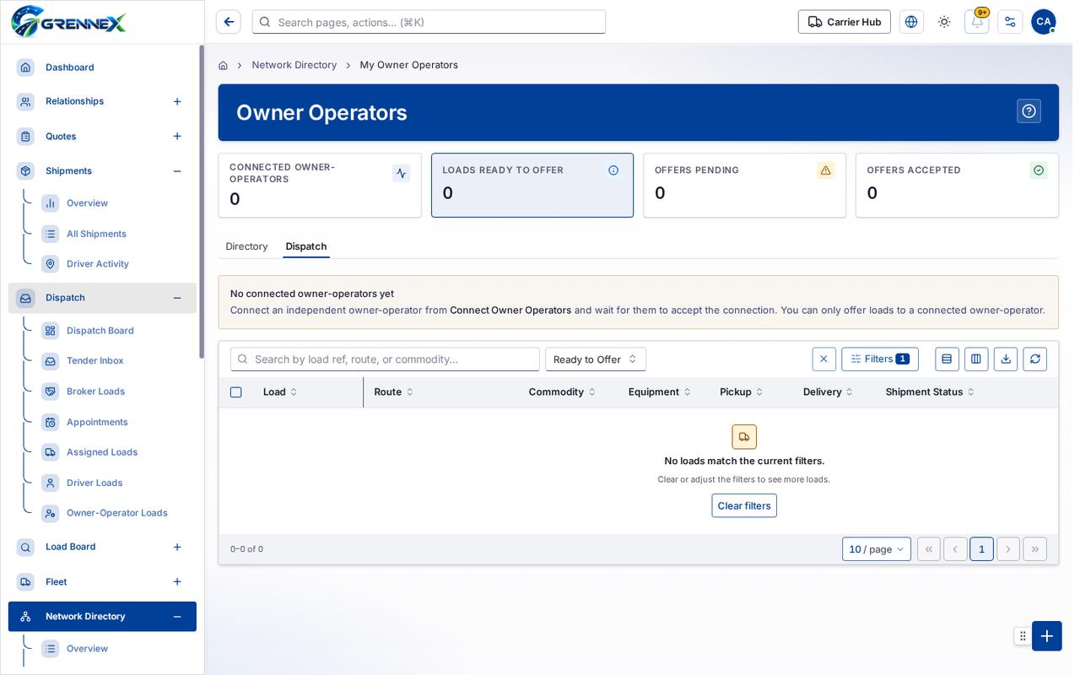Click the Offers Accepted check icon
This screenshot has width=1080, height=675.
(x=1039, y=170)
